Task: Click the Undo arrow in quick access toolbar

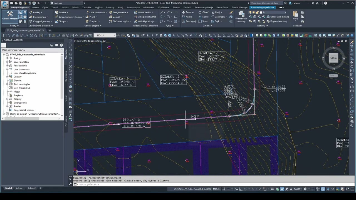Action: pos(38,3)
